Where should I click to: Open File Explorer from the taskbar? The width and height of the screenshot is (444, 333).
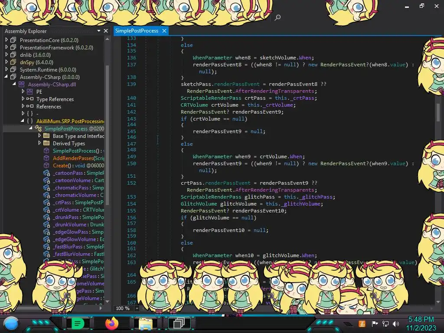point(145,323)
